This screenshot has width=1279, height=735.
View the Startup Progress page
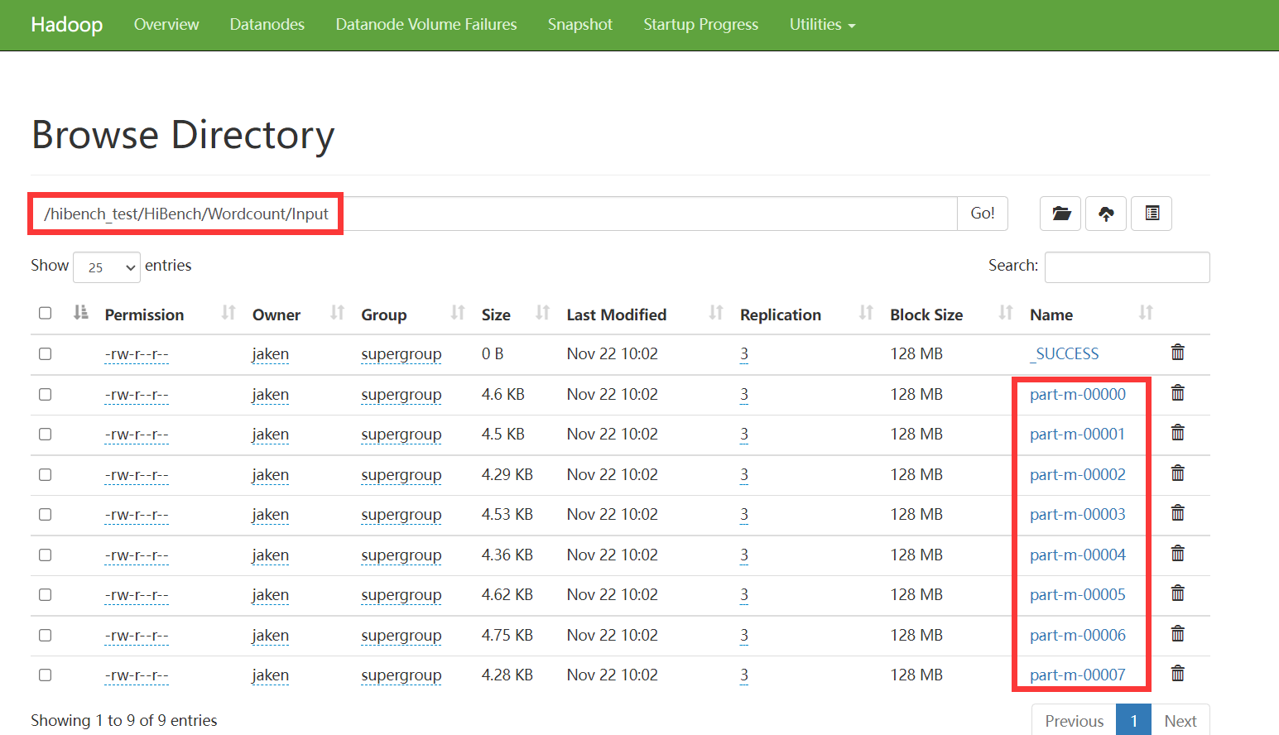(701, 25)
